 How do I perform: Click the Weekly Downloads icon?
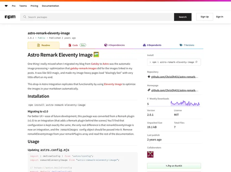coord(148,99)
